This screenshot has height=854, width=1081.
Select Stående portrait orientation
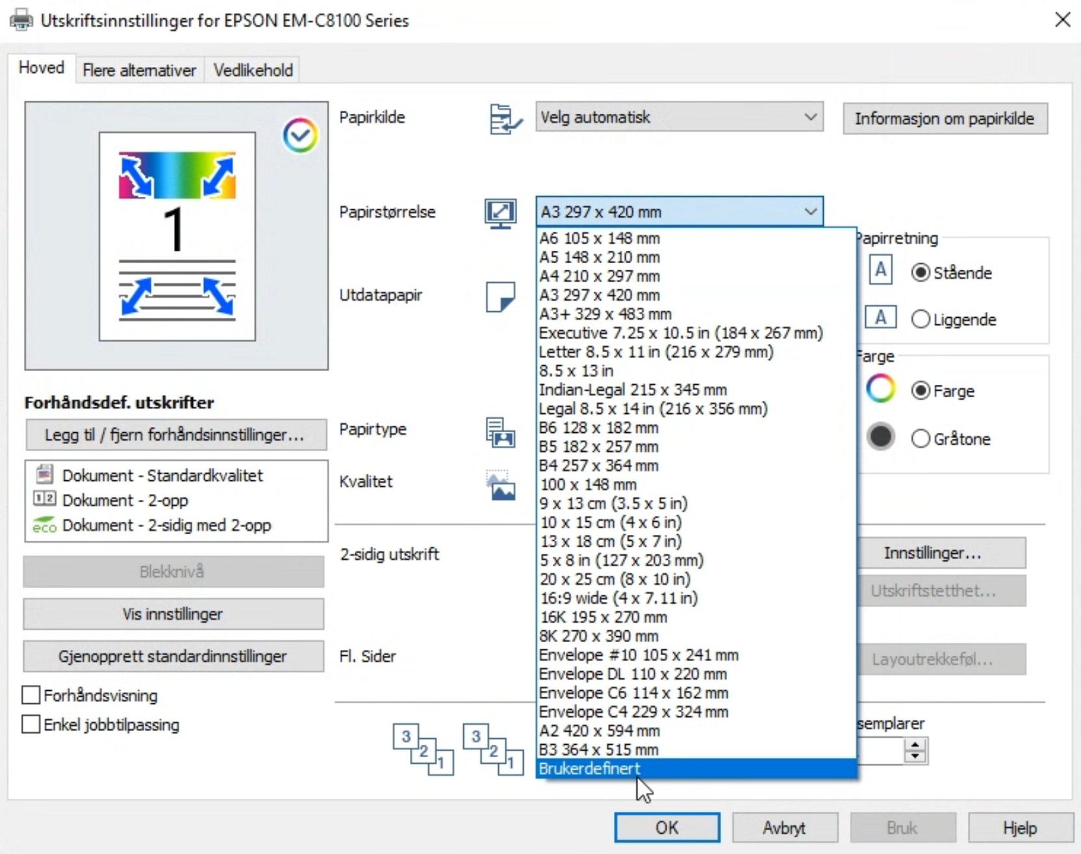(921, 272)
